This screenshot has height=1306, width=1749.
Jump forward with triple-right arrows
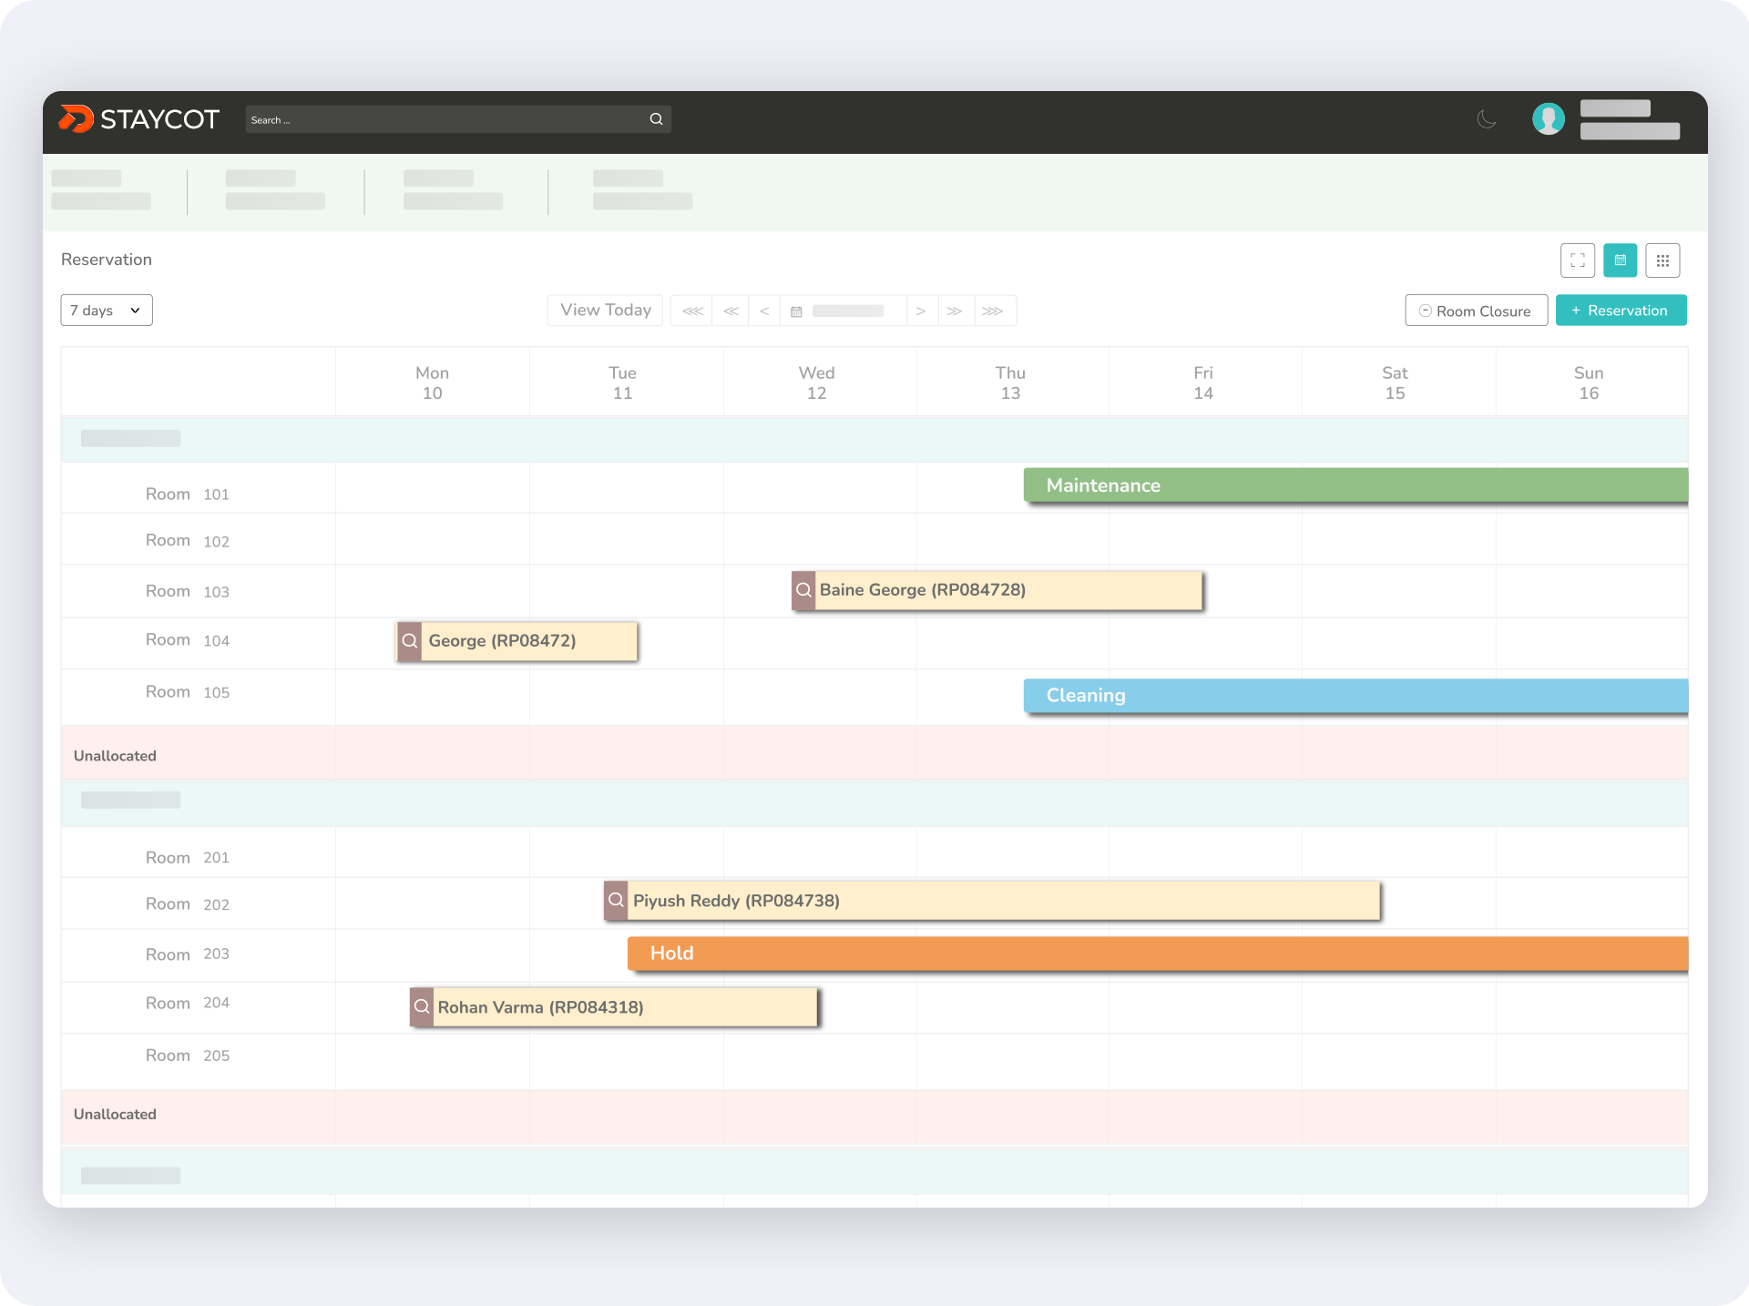pyautogui.click(x=993, y=311)
